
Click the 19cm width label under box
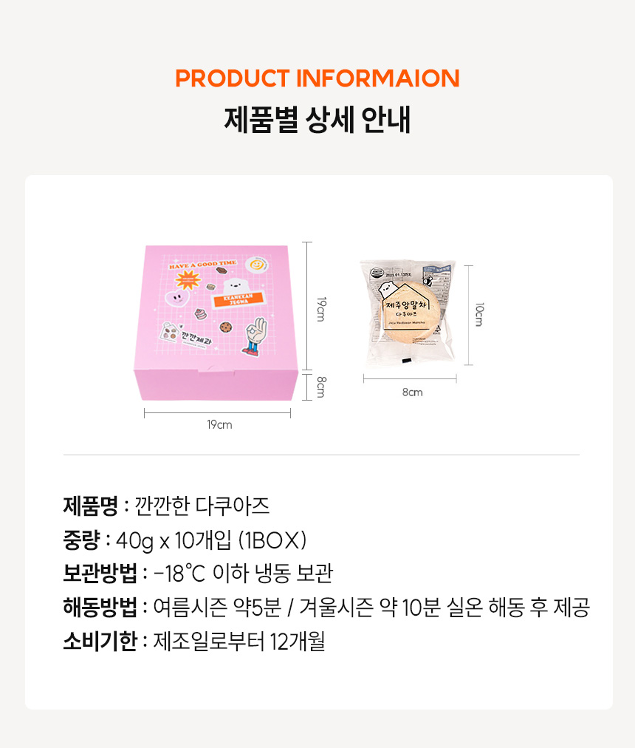coord(219,424)
